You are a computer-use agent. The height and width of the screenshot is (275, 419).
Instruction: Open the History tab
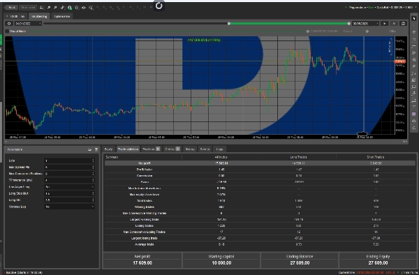click(190, 149)
